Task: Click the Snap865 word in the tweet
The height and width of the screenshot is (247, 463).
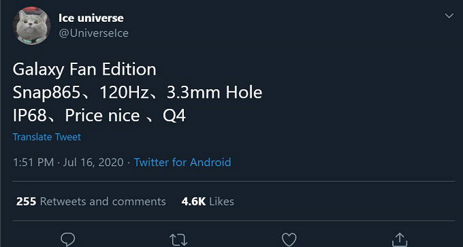Action: (x=46, y=93)
